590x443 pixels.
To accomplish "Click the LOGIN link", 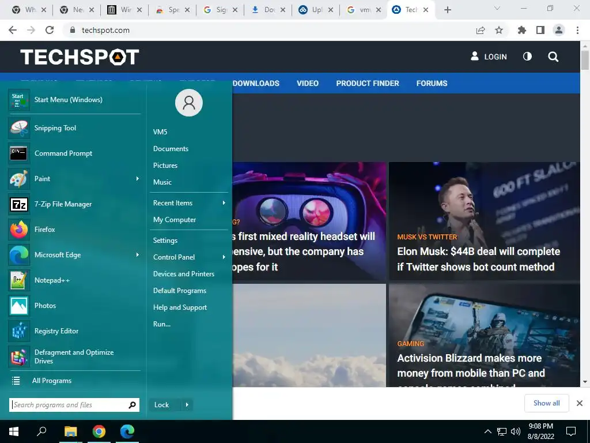I will click(489, 57).
